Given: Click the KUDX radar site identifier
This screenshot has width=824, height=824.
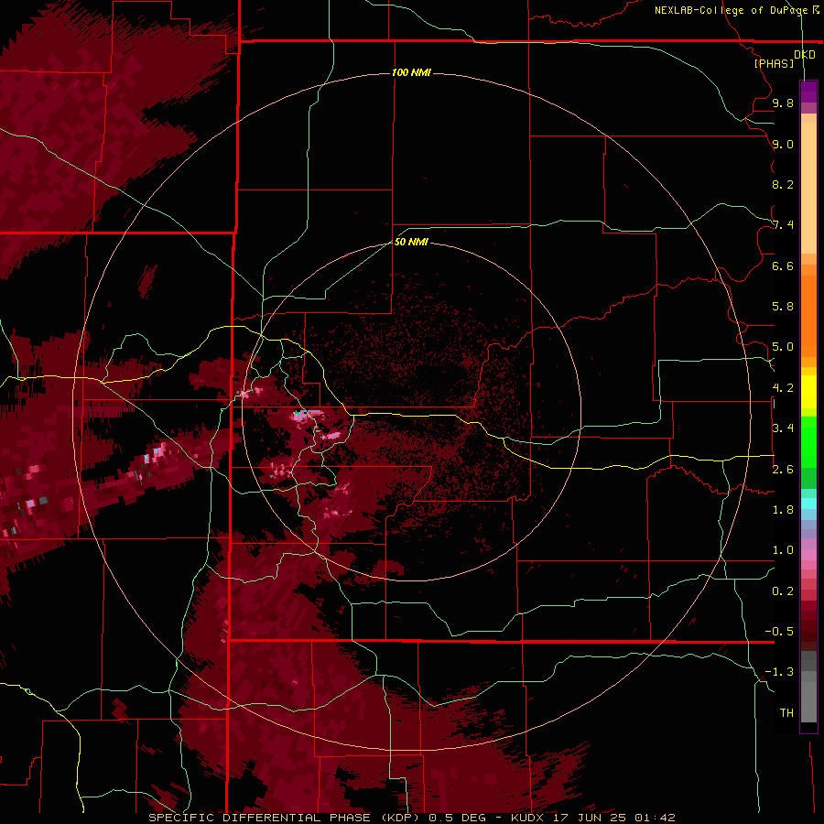Looking at the screenshot, I should [528, 818].
